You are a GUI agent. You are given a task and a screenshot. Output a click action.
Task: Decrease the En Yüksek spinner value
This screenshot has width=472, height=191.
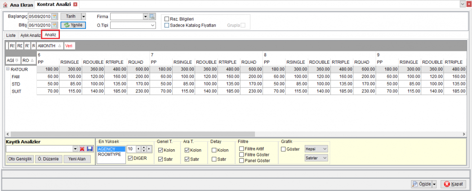click(x=143, y=151)
